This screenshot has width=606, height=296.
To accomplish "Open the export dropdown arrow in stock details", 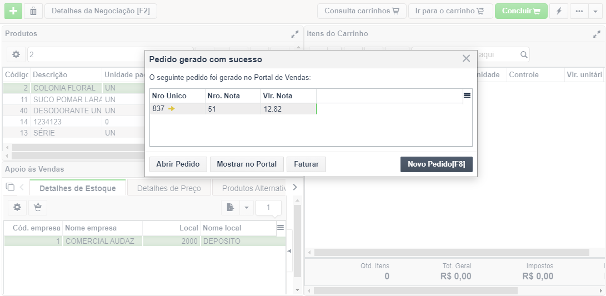I will pos(246,208).
